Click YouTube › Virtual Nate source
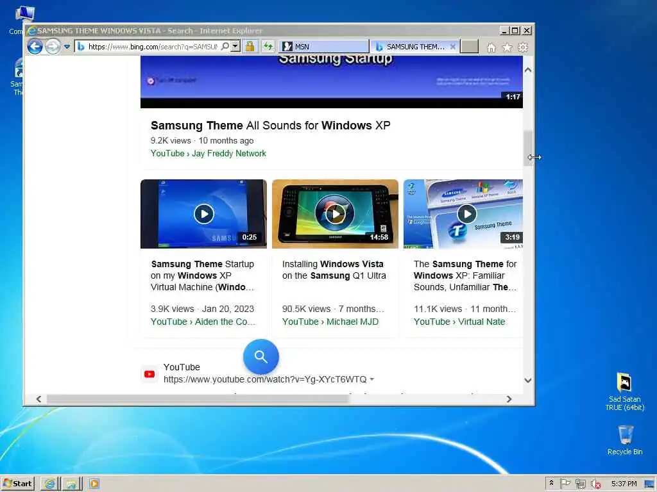657x492 pixels. pyautogui.click(x=459, y=322)
